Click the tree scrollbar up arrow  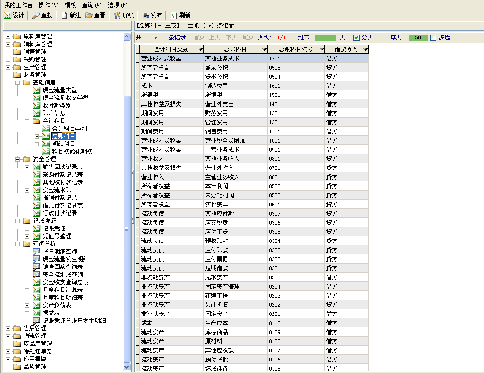(126, 36)
